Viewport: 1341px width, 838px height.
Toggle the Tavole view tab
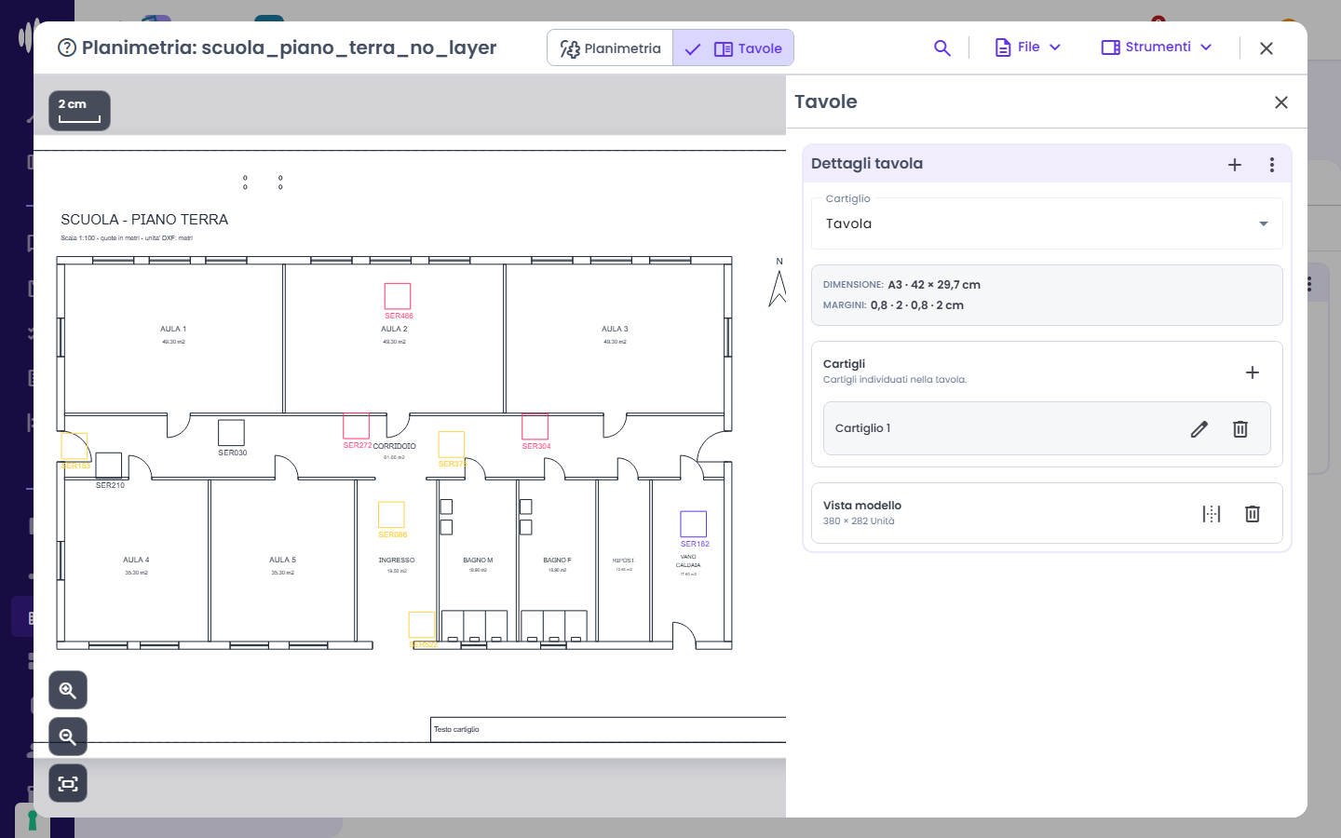click(734, 48)
